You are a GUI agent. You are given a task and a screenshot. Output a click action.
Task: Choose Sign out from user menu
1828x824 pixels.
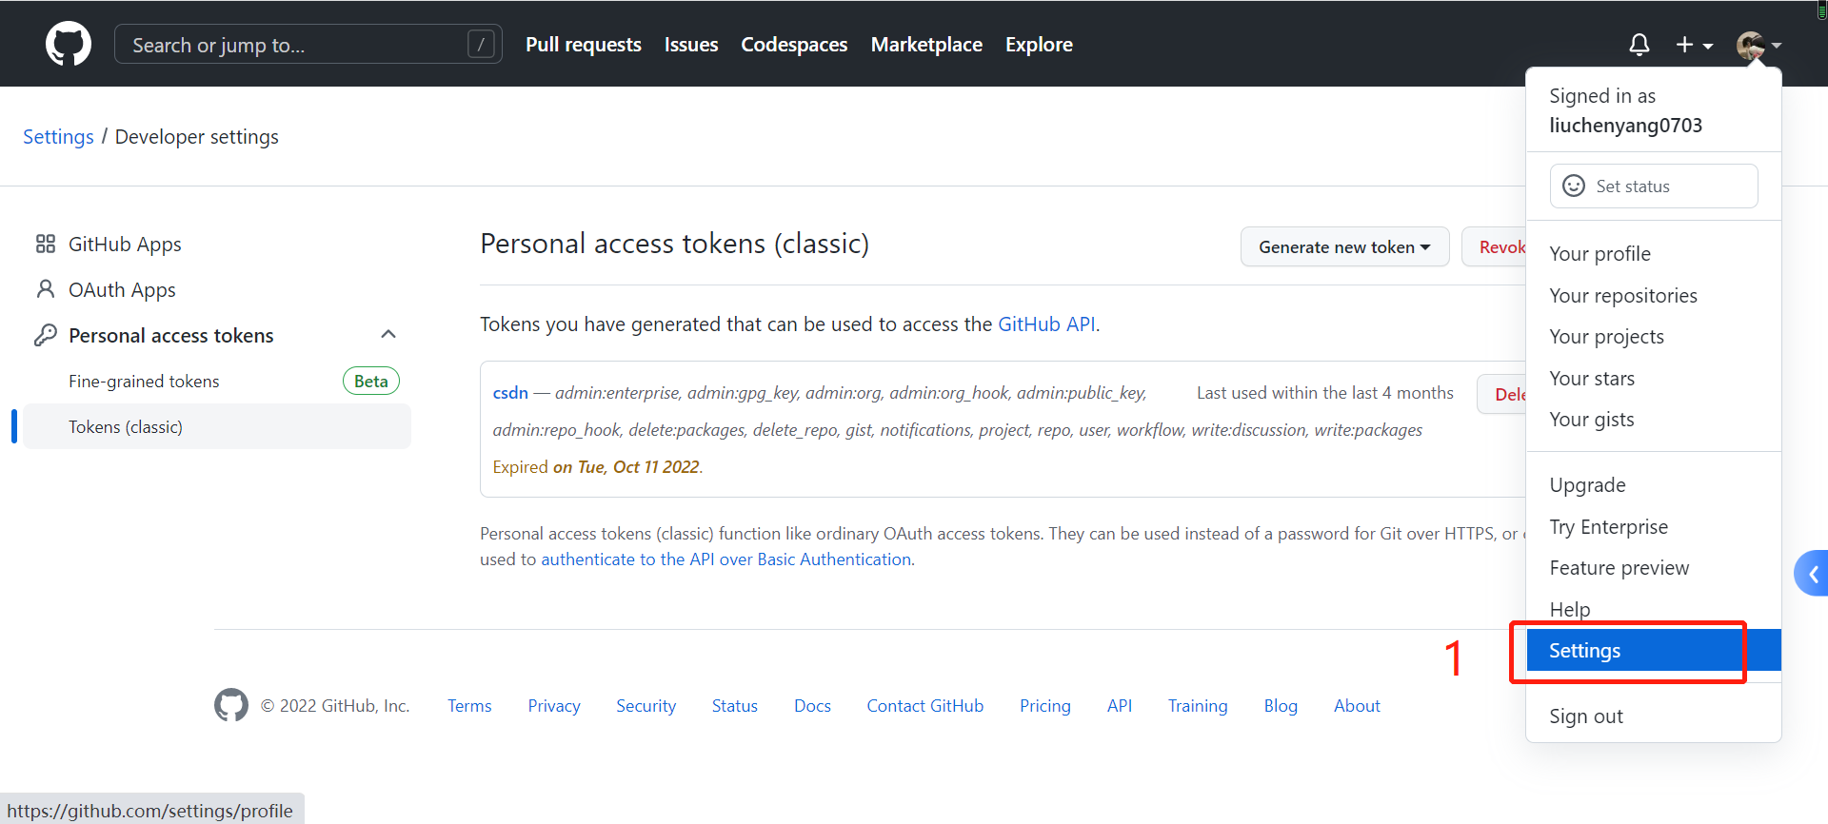click(1585, 716)
